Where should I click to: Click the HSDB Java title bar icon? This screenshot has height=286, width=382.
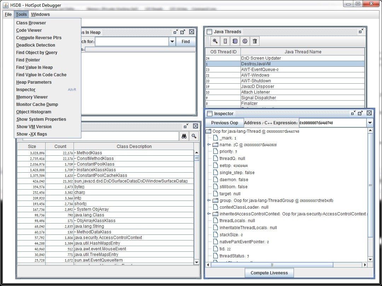[6, 5]
